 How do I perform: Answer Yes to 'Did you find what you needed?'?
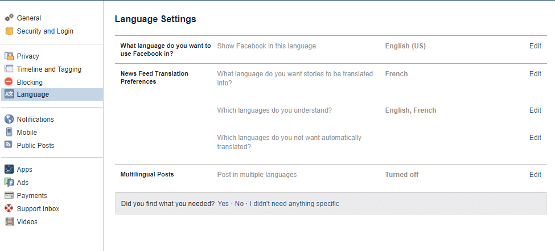[x=223, y=204]
